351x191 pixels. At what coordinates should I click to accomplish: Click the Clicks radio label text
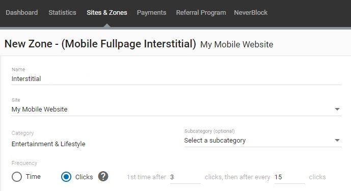click(x=84, y=177)
